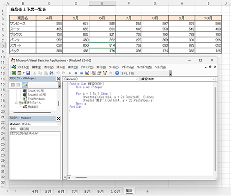Close the Project - VBAProject pane
Screen dimensions: 231x196
coord(59,79)
